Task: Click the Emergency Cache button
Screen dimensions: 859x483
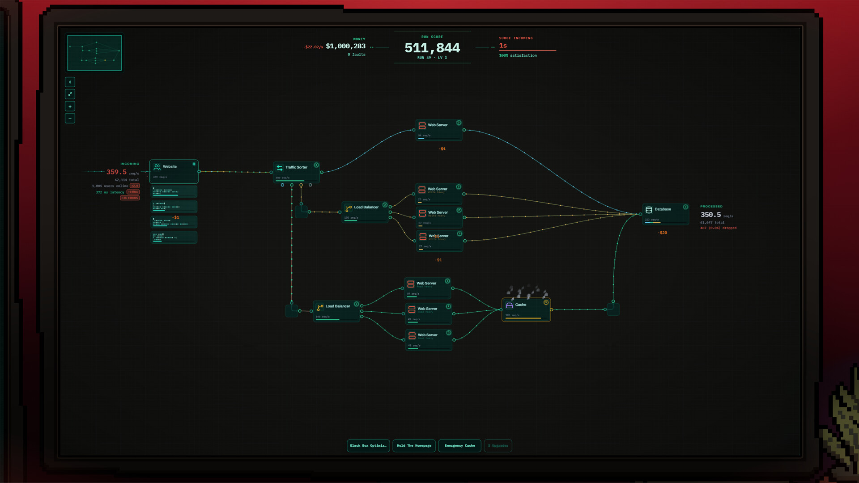Action: [x=459, y=445]
